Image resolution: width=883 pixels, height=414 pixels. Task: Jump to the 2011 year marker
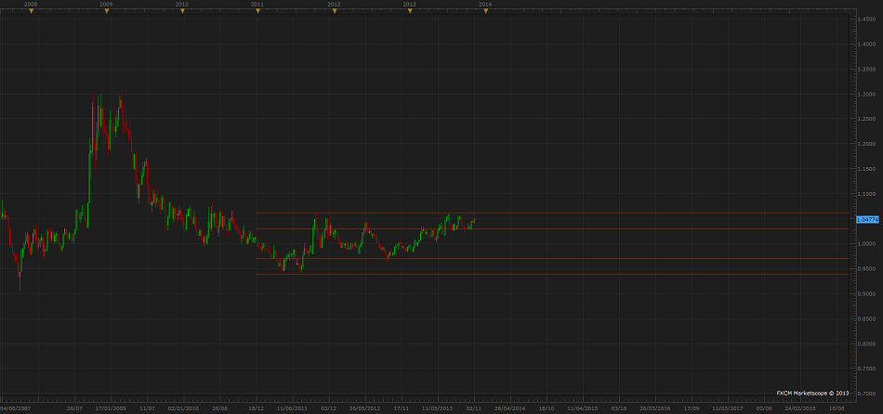point(257,11)
